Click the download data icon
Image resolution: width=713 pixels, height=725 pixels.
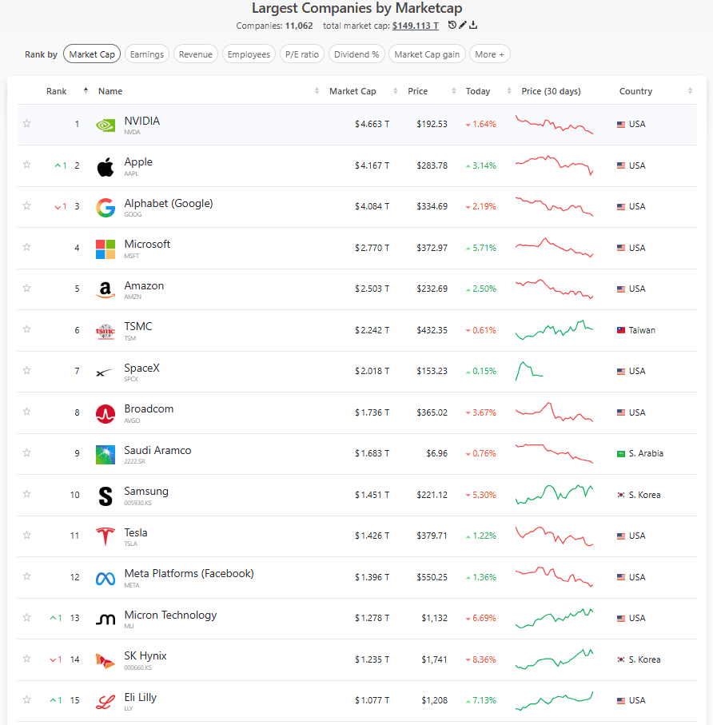473,25
